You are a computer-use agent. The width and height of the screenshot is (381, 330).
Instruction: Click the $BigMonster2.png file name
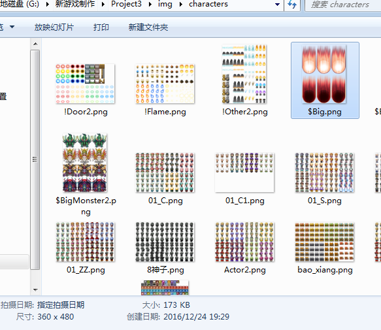tap(86, 206)
